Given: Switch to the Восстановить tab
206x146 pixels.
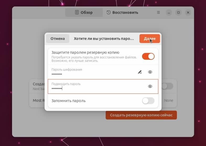Looking at the screenshot, I should tap(122, 12).
